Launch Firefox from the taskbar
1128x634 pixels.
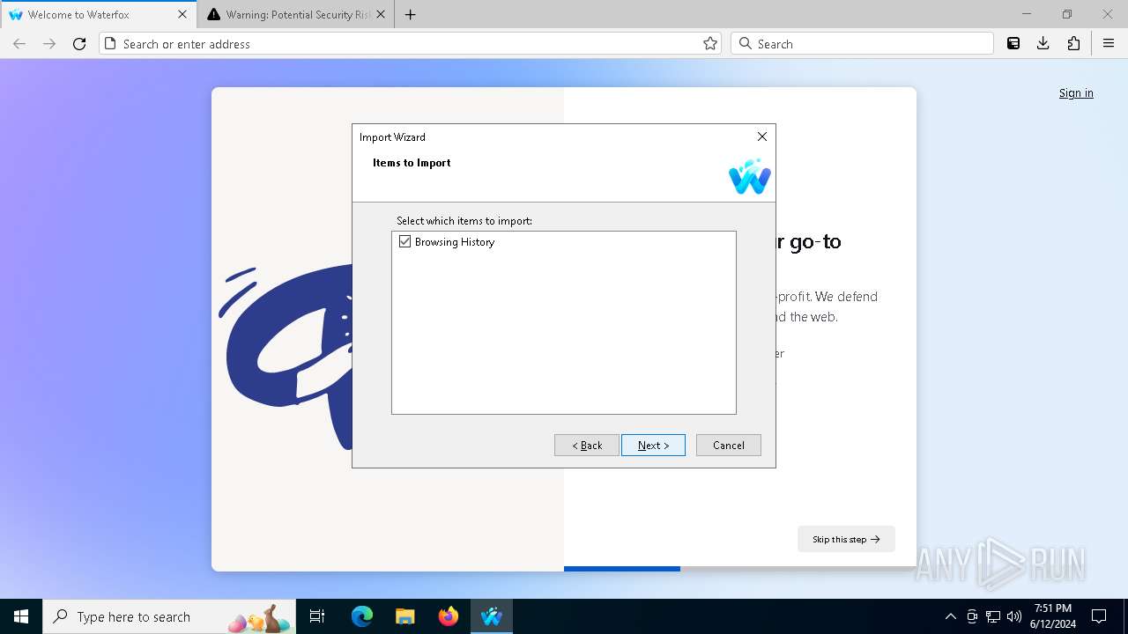click(449, 616)
